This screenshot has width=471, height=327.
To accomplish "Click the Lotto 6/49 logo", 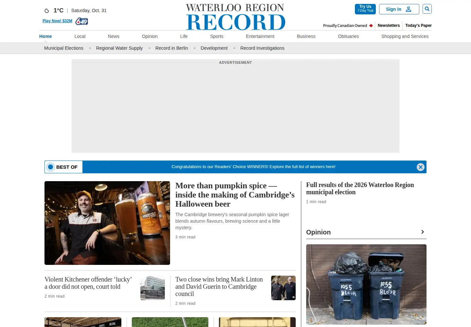I will click(82, 21).
